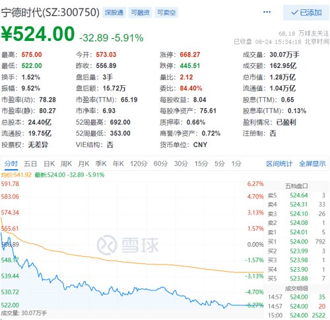Viewport: 330px width, 320px height.
Task: Click the 全屏显示 fullscreen link
Action: (x=312, y=164)
